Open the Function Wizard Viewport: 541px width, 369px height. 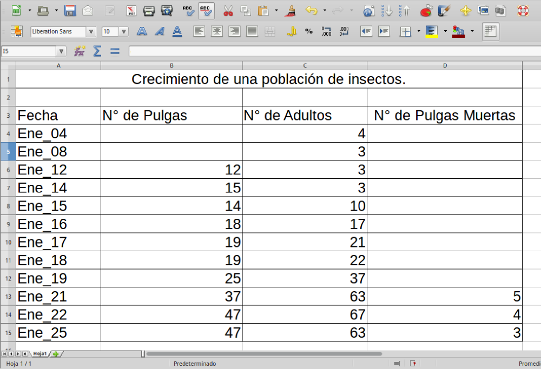[x=80, y=51]
